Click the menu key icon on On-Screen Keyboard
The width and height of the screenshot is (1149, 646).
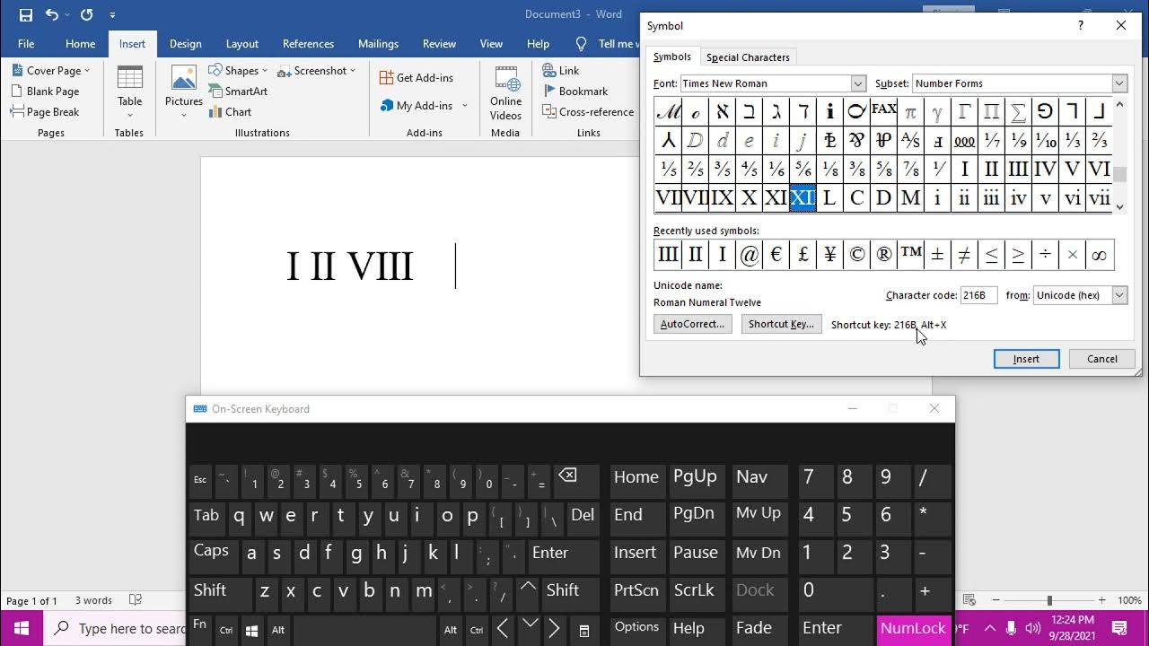pyautogui.click(x=583, y=630)
